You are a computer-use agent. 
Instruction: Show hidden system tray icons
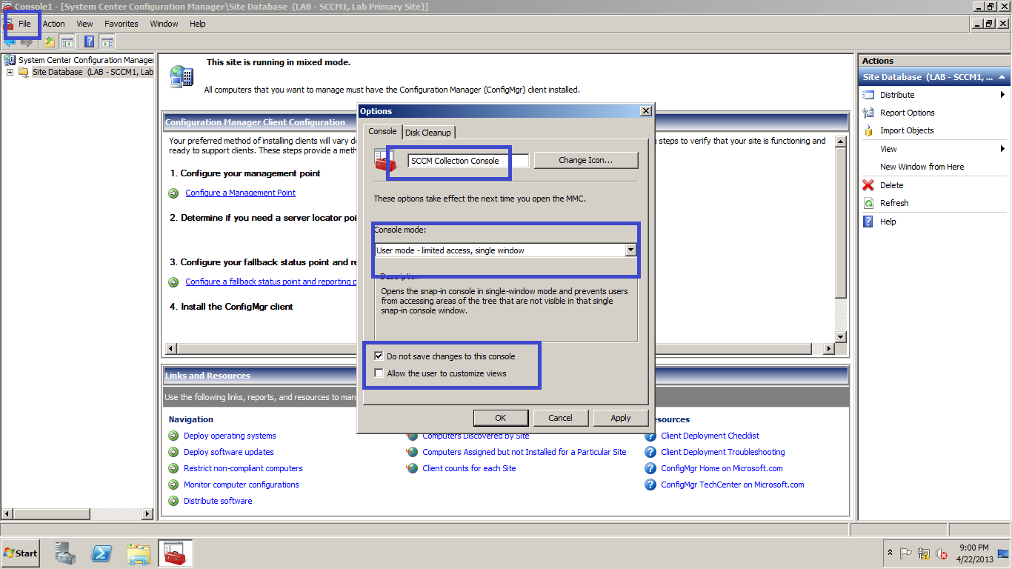[890, 553]
